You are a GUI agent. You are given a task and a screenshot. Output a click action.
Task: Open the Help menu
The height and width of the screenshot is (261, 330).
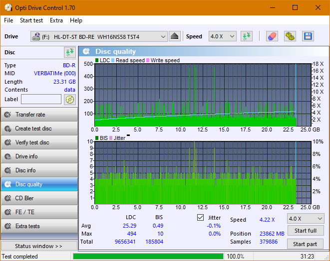click(x=76, y=20)
